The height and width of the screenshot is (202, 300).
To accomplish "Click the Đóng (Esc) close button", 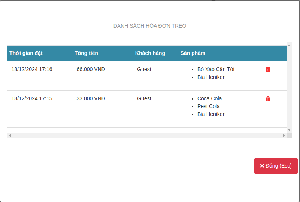I will [x=276, y=166].
